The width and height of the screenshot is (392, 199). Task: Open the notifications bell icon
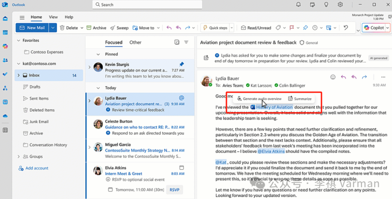click(298, 4)
